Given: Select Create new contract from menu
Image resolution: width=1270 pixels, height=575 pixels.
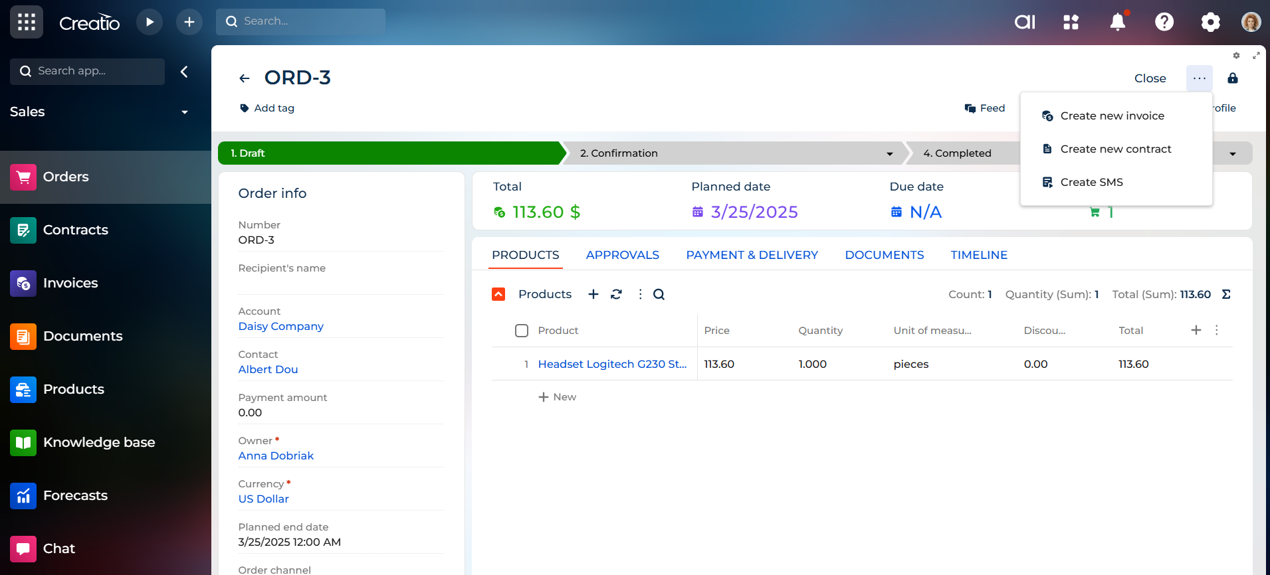Looking at the screenshot, I should click(x=1116, y=149).
